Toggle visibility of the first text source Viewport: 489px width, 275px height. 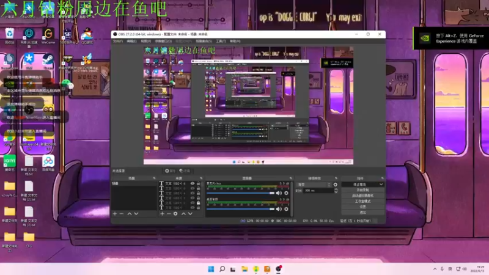coord(193,184)
